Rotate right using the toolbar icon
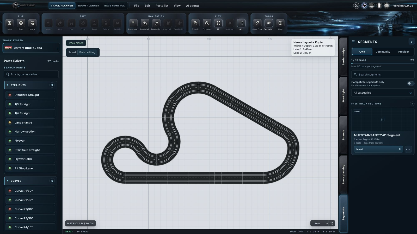The width and height of the screenshot is (417, 234). pyautogui.click(x=156, y=23)
